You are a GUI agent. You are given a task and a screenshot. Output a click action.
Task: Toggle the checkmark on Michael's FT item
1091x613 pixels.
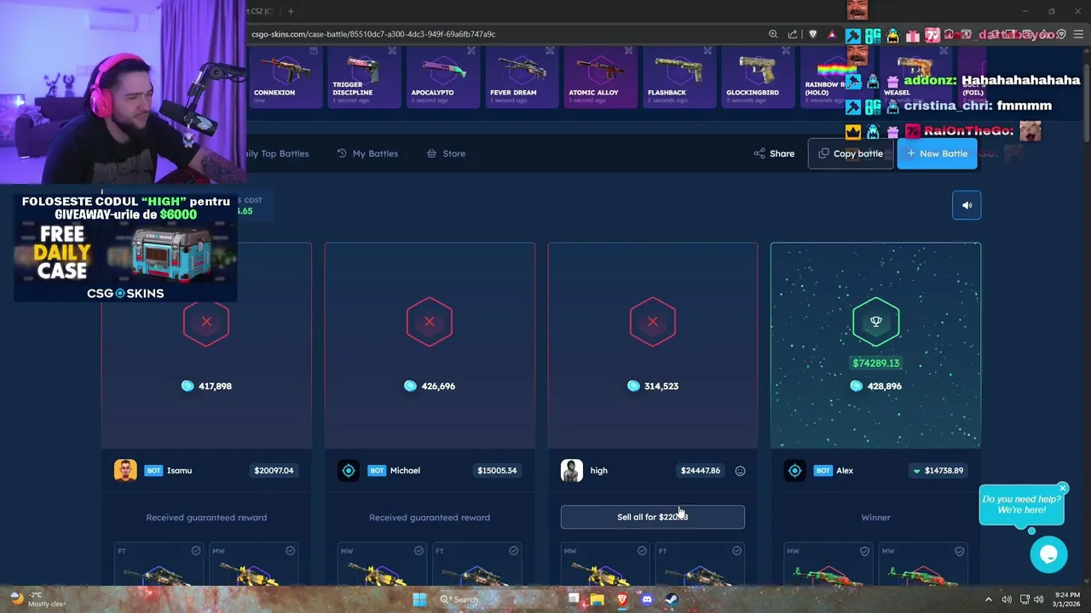tap(513, 551)
